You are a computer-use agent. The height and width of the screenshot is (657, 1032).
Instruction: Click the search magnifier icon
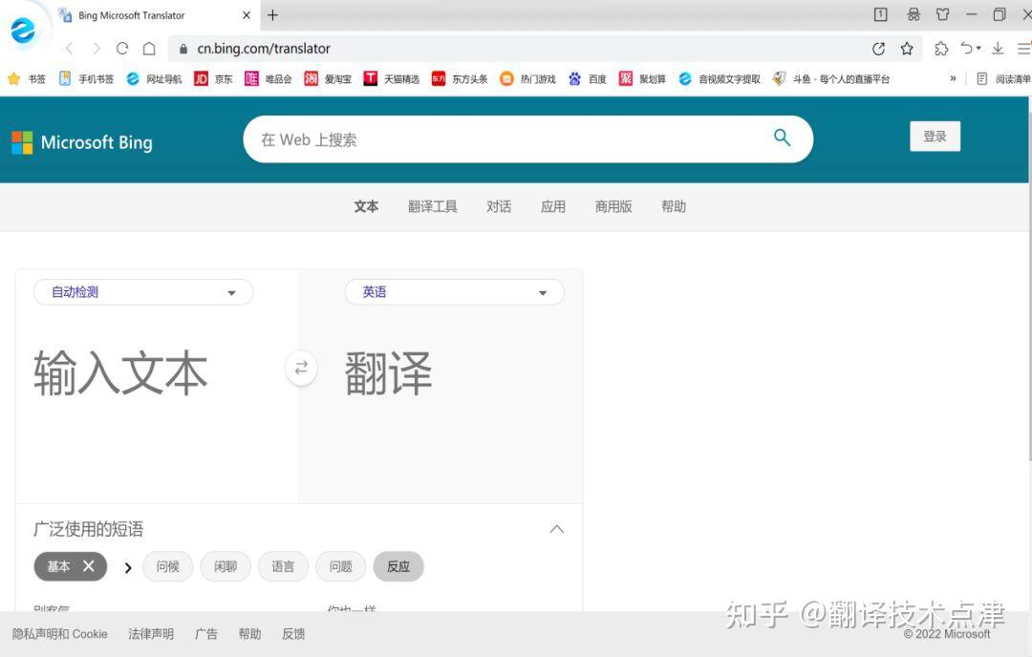[782, 138]
